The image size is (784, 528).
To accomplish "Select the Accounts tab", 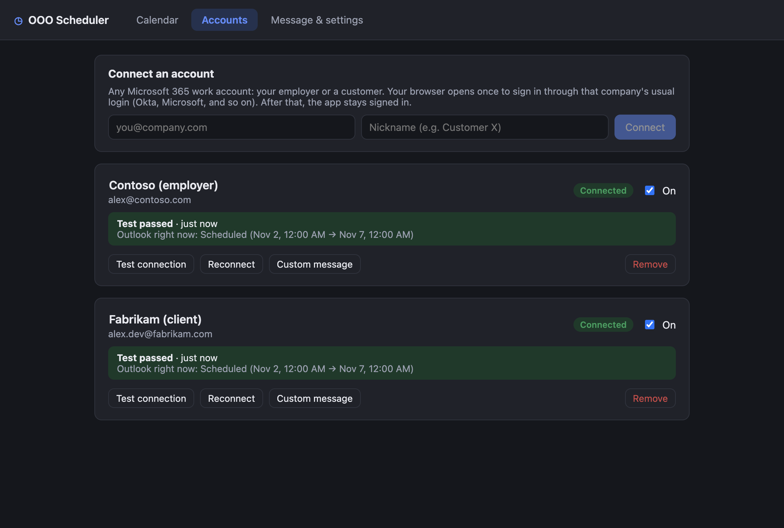I will (x=224, y=20).
